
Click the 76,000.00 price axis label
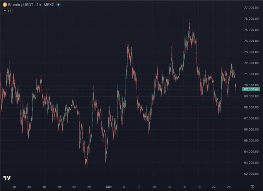(x=251, y=19)
